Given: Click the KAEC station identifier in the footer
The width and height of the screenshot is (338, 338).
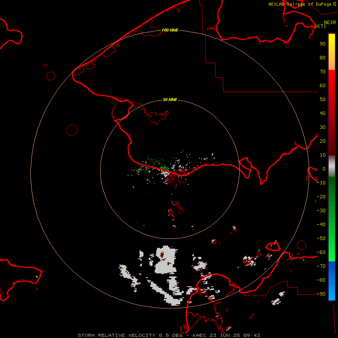Looking at the screenshot, I should (199, 335).
